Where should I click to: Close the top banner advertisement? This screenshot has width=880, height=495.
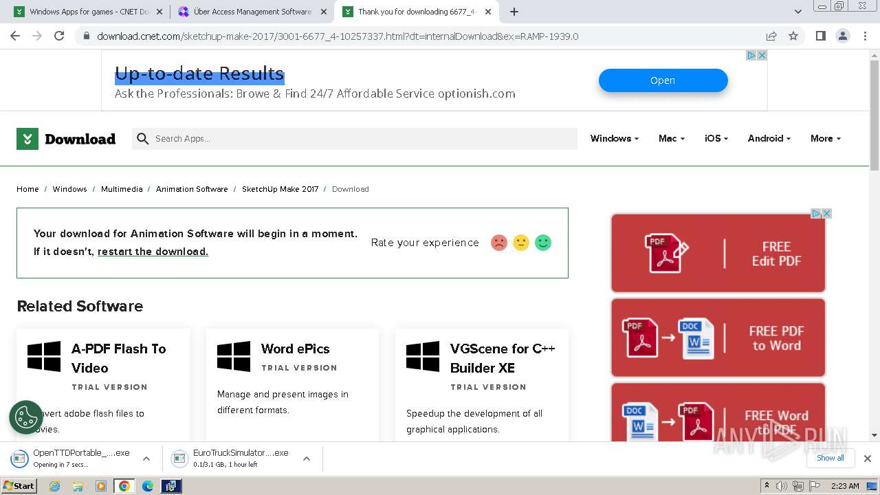(762, 56)
